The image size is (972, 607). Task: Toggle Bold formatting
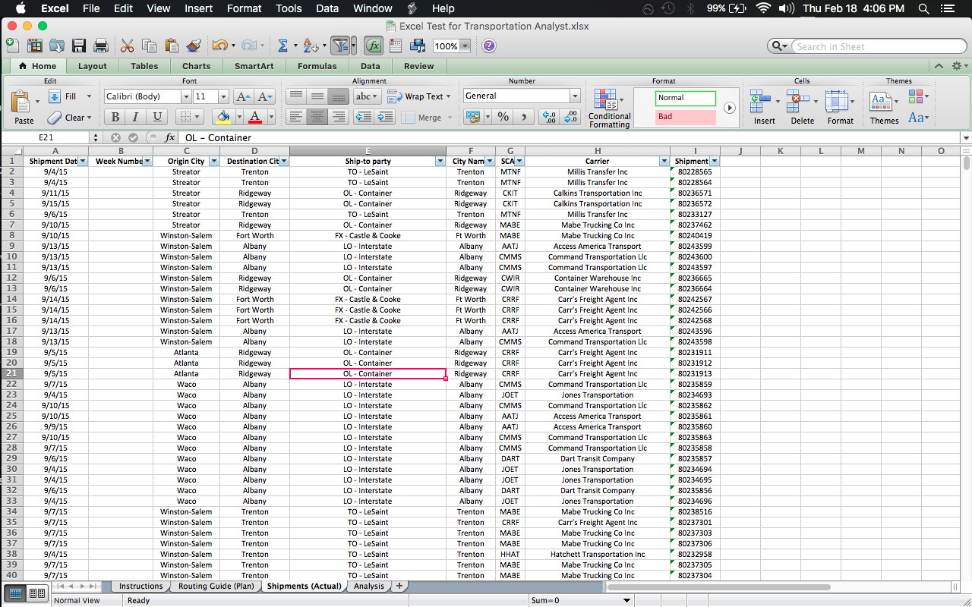(x=115, y=117)
